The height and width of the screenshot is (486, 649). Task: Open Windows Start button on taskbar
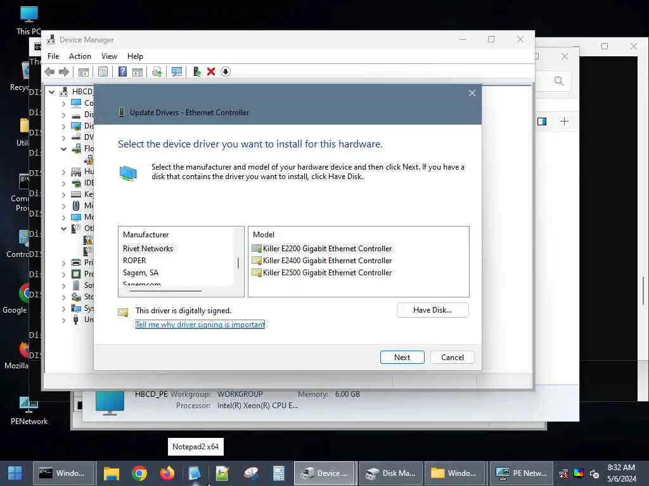pos(15,473)
